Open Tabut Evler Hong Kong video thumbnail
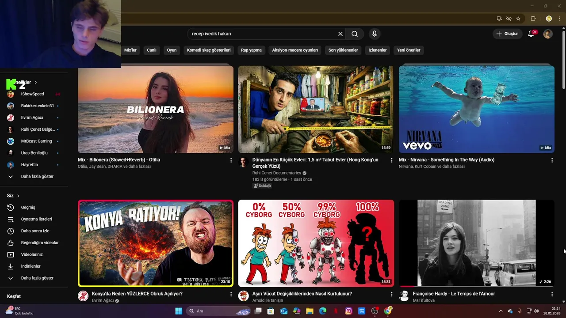This screenshot has height=318, width=566. (x=316, y=109)
